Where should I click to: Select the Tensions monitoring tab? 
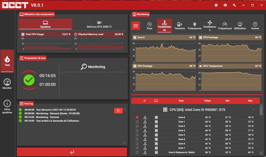coord(180,26)
